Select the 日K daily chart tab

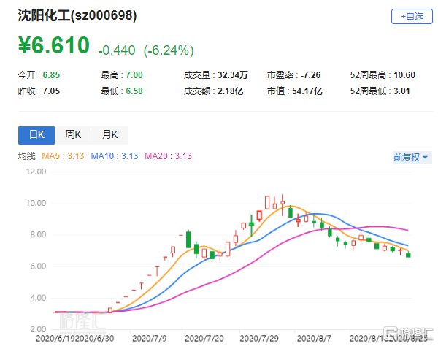pyautogui.click(x=36, y=135)
